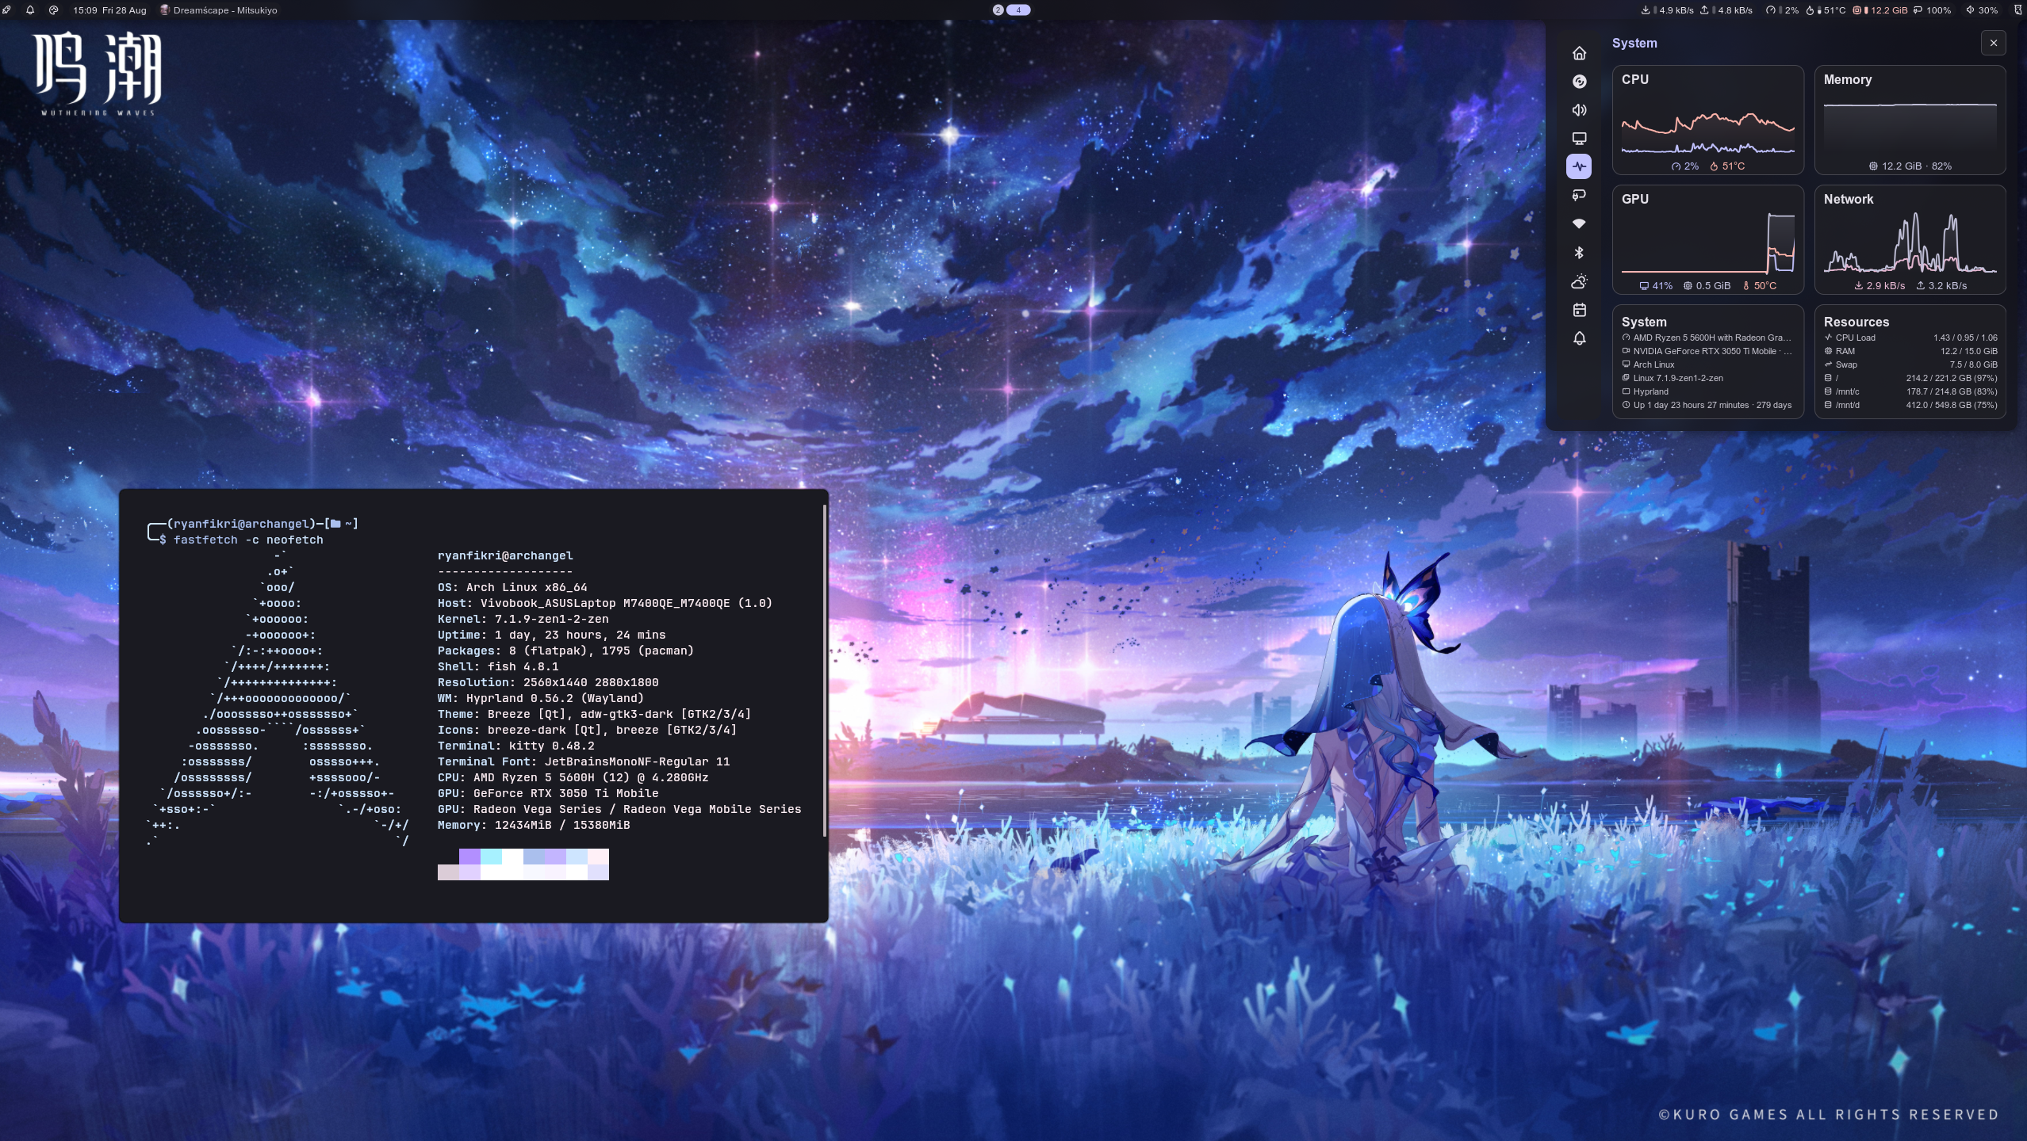The image size is (2027, 1141).
Task: Select the AMD Ryzen 5 5600H row
Action: pyautogui.click(x=1707, y=338)
